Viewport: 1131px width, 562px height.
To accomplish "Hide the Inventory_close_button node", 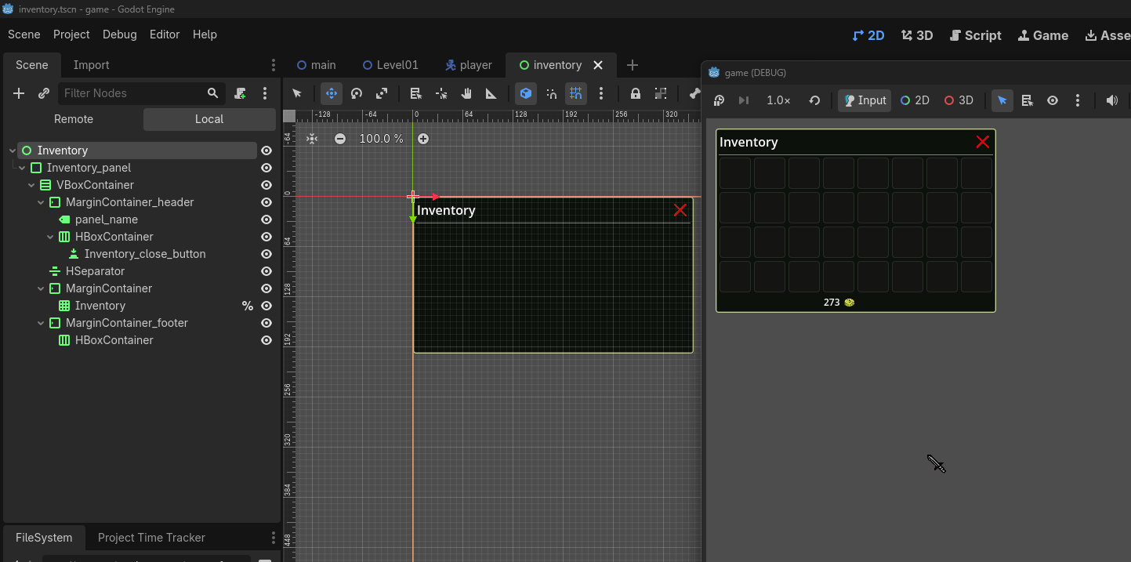I will pos(266,254).
